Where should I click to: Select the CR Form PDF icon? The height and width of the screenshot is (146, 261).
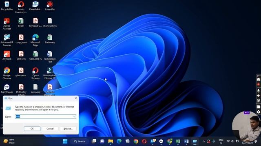coord(21,56)
